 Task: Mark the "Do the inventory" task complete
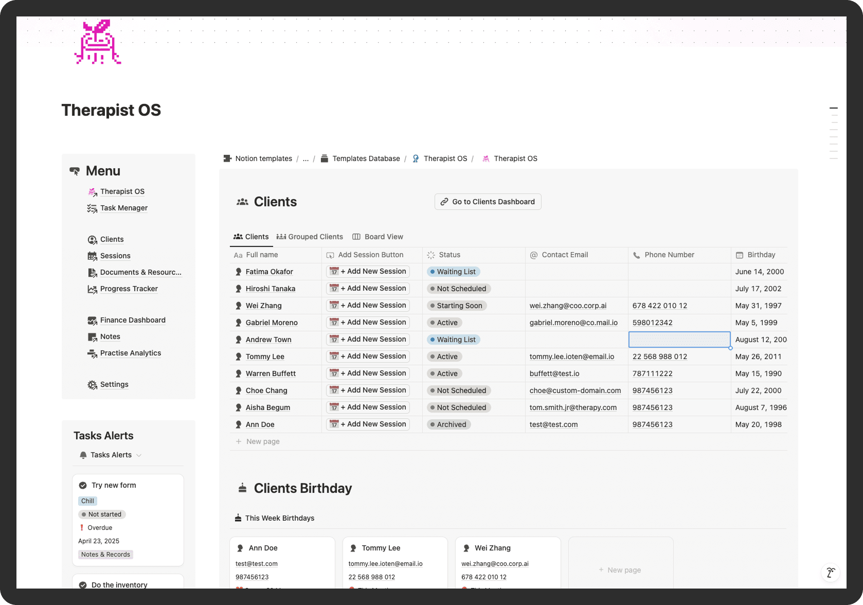point(83,584)
